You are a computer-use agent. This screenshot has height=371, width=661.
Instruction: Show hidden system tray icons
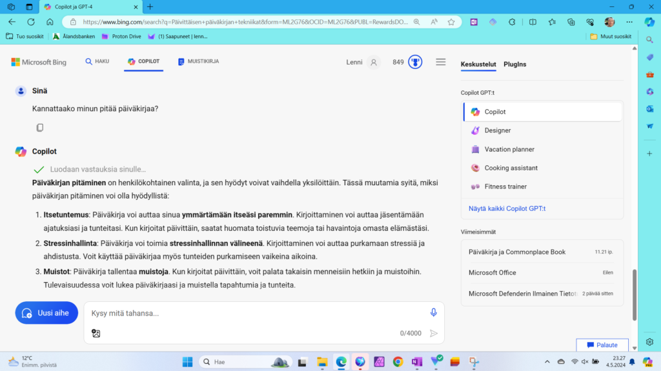(x=547, y=362)
